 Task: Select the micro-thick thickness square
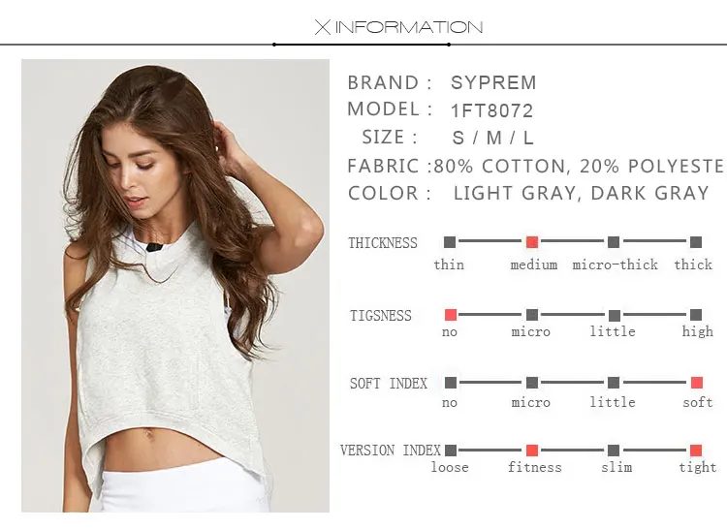click(614, 242)
